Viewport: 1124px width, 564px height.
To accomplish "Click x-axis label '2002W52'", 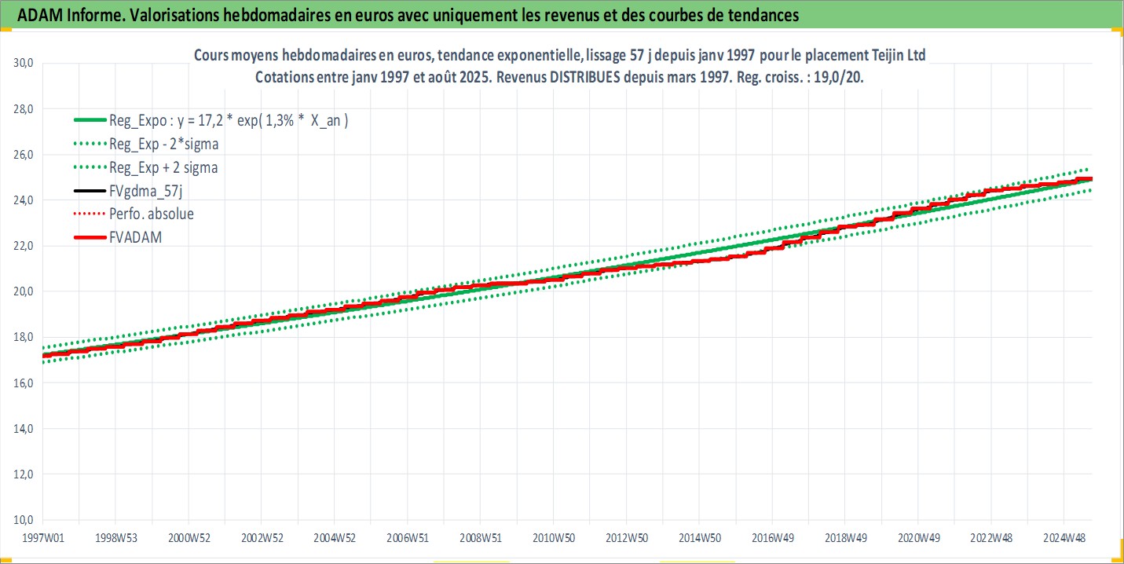I will pyautogui.click(x=262, y=537).
